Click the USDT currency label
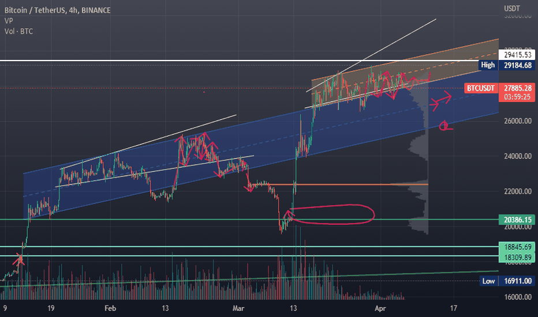This screenshot has height=317, width=538. click(x=511, y=9)
